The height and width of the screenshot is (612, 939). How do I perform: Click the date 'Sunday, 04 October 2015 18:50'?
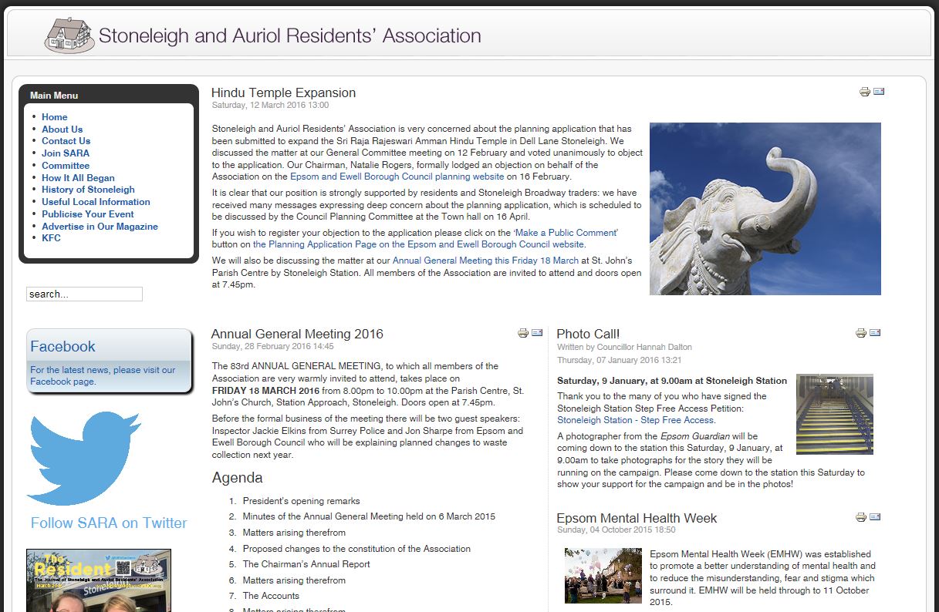pos(616,530)
